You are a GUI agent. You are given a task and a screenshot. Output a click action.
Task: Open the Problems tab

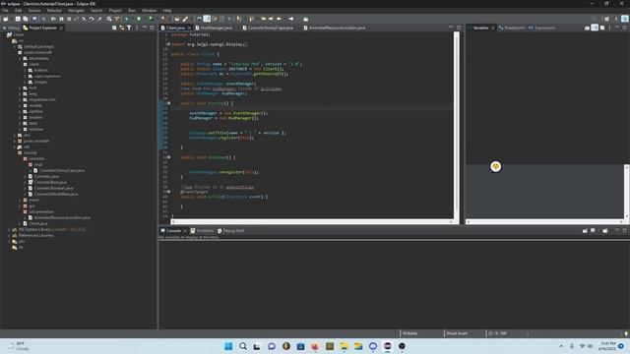(x=202, y=231)
